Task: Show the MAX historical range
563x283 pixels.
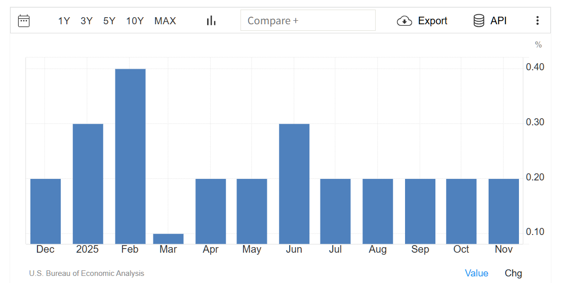Action: tap(165, 21)
